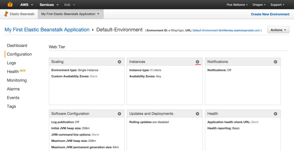Open Software Configuration gear icon
This screenshot has width=294, height=151.
click(119, 114)
